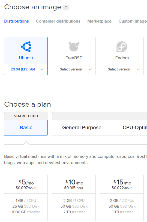The width and height of the screenshot is (147, 222).
Task: Open the Marketplace tab
Action: 99,21
